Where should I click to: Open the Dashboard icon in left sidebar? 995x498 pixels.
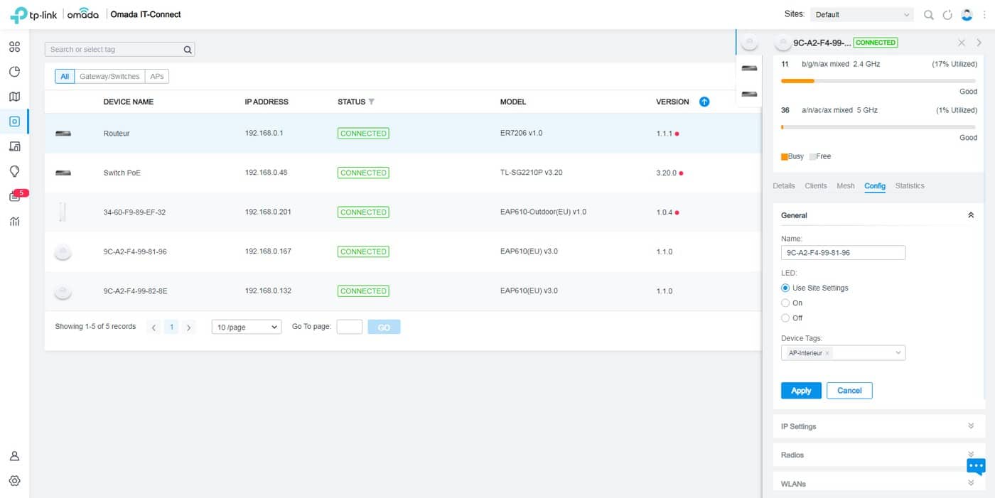[14, 48]
